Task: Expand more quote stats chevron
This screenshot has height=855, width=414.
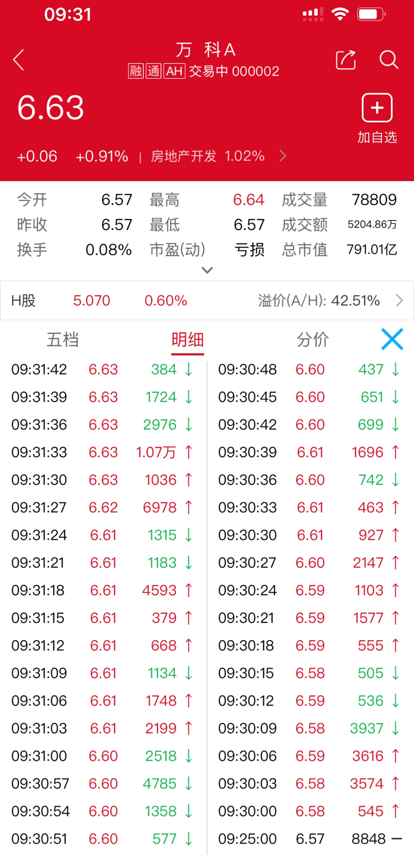Action: (207, 270)
